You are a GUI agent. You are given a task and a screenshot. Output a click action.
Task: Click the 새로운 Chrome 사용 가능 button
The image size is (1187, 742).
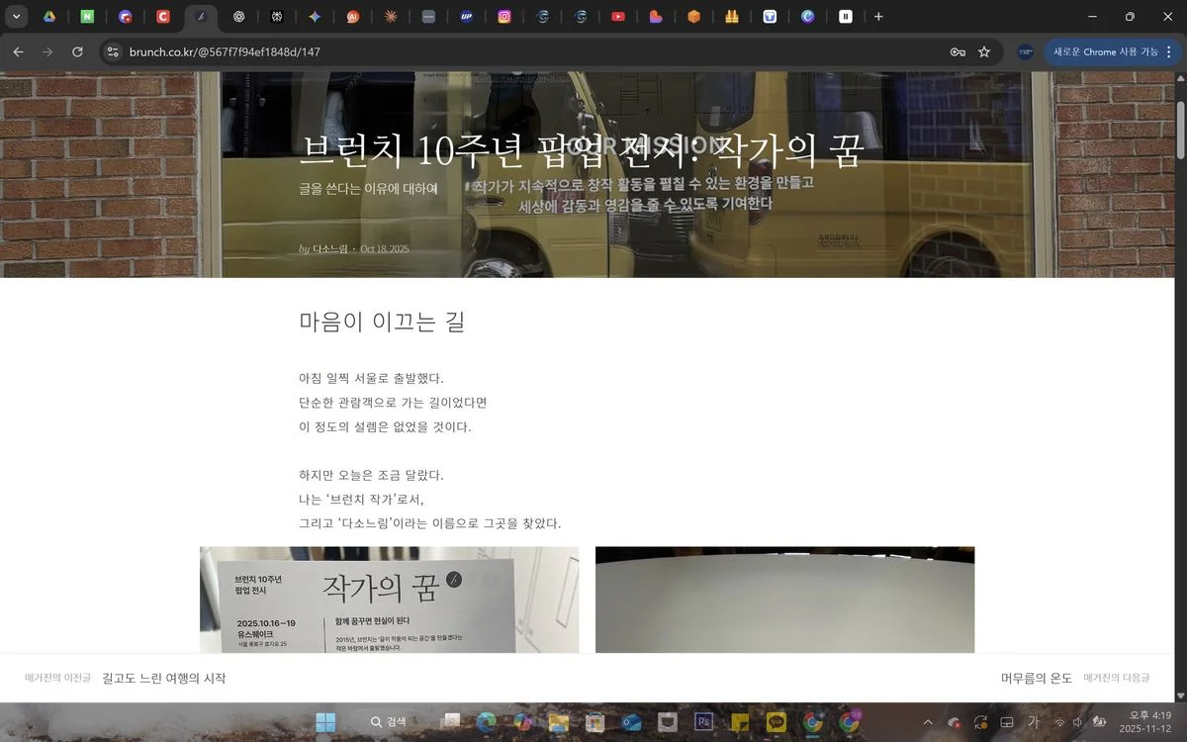coord(1105,51)
